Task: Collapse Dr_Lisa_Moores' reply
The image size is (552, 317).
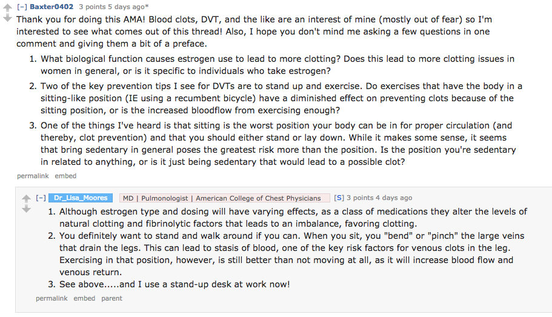Action: 41,198
